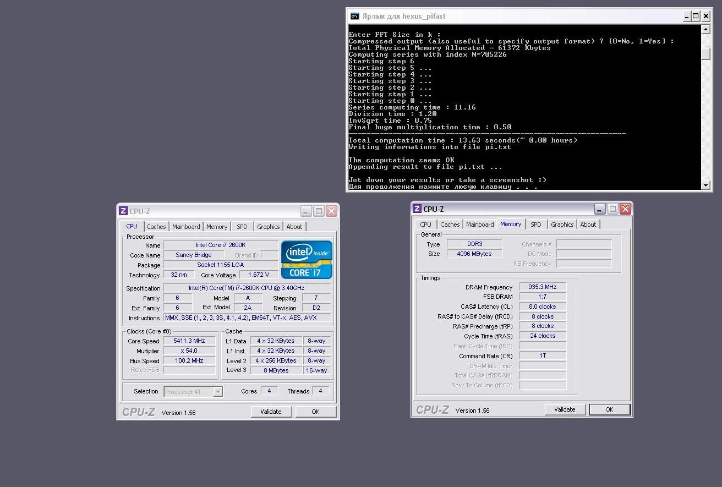Click the FSB:DRAM value '1:7'

tap(543, 297)
